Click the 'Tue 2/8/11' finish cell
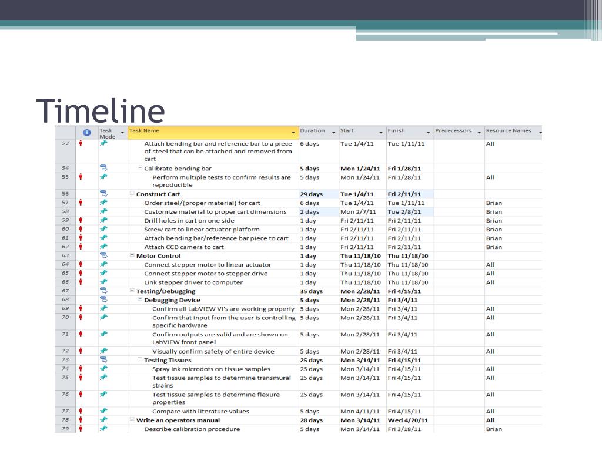 (410, 211)
